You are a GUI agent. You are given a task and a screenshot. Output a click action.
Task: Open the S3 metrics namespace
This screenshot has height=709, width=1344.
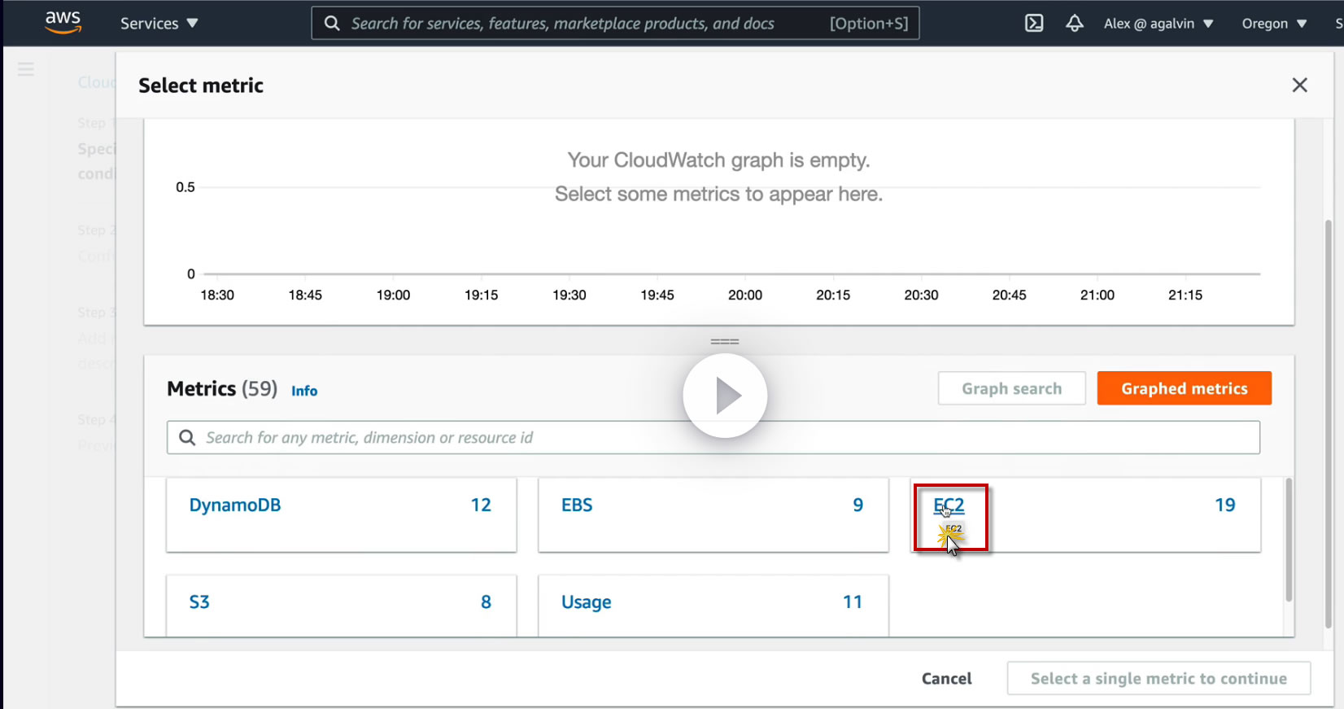click(x=199, y=602)
